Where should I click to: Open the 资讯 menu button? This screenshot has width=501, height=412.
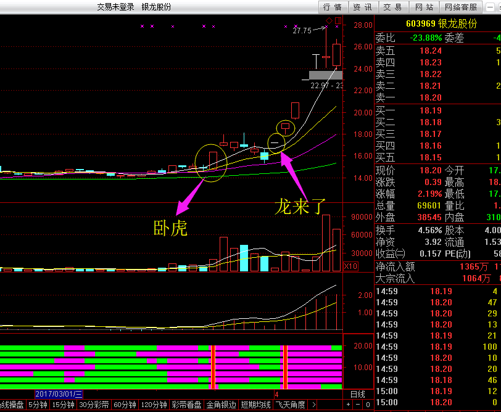pyautogui.click(x=363, y=7)
